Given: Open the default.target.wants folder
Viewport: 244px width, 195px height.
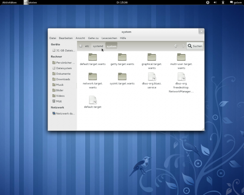Looking at the screenshot, I should tap(92, 57).
